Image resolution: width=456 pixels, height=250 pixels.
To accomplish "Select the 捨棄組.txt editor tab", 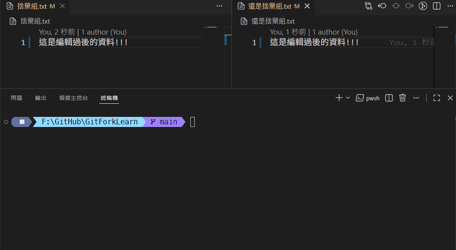I will [x=32, y=7].
